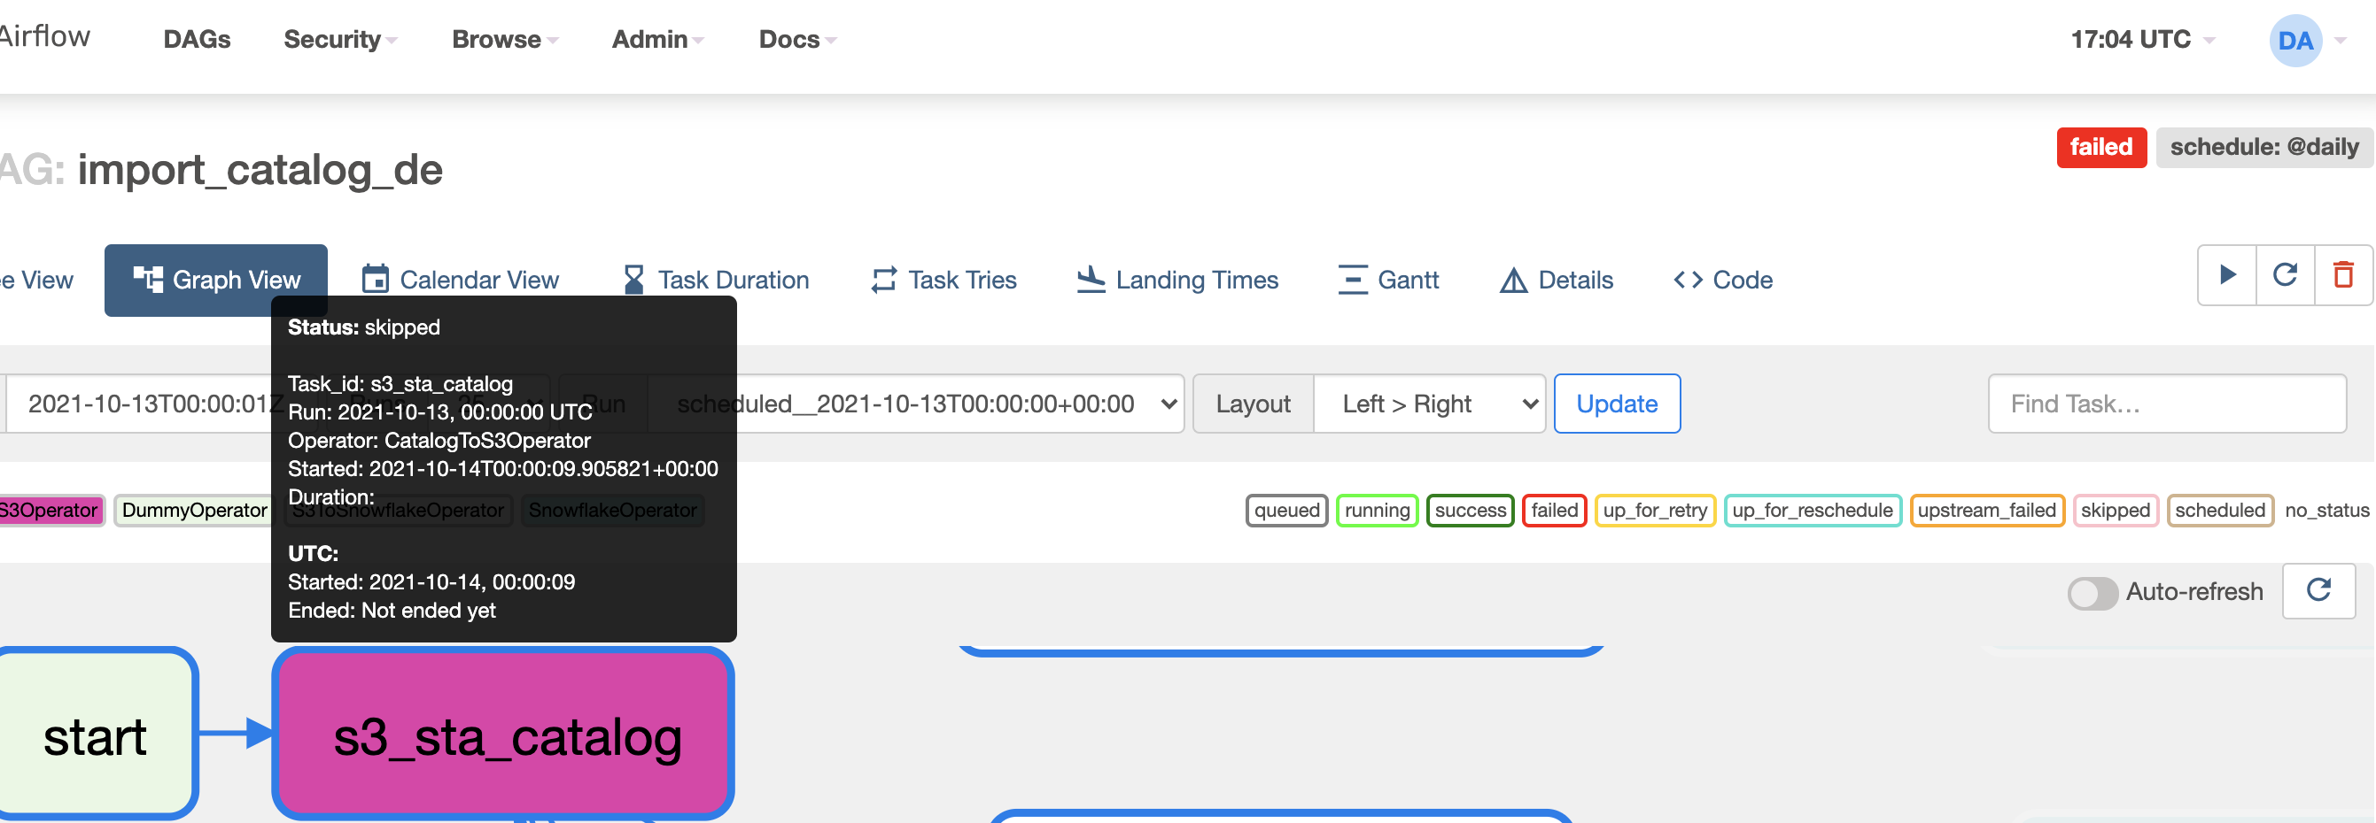2376x823 pixels.
Task: Enable the Auto-refresh toggle
Action: (2092, 594)
